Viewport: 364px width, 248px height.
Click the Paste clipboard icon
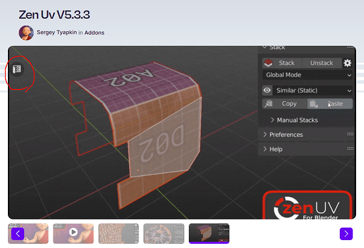[x=313, y=104]
